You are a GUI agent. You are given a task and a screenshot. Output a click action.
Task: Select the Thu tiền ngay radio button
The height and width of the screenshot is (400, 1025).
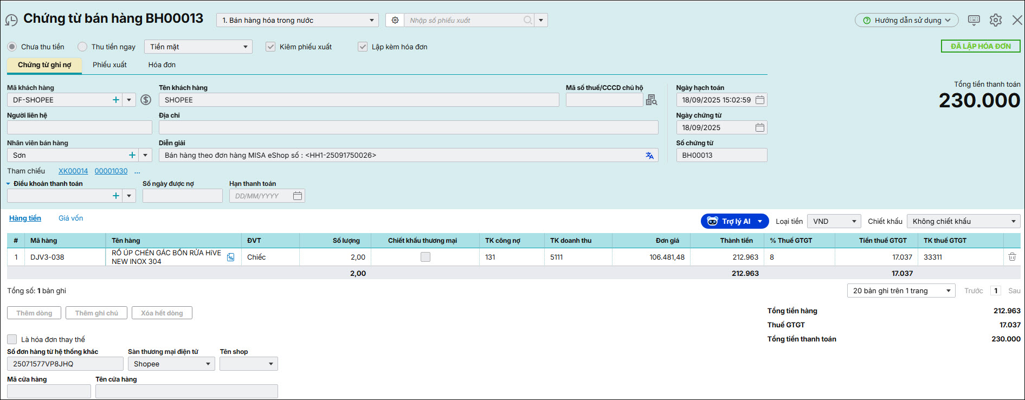click(82, 47)
